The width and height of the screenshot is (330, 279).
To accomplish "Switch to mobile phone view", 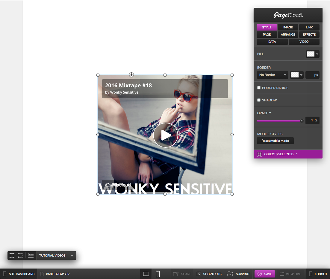I will pyautogui.click(x=158, y=274).
